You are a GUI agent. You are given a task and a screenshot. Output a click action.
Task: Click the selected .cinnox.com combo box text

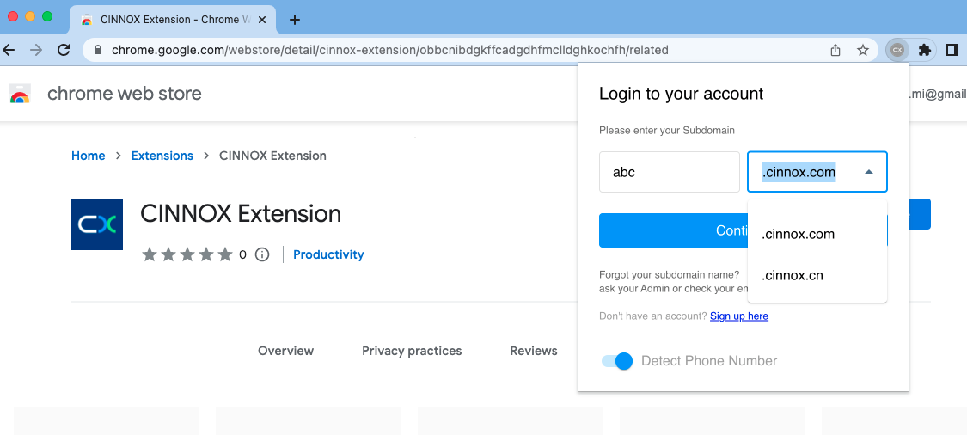coord(799,172)
